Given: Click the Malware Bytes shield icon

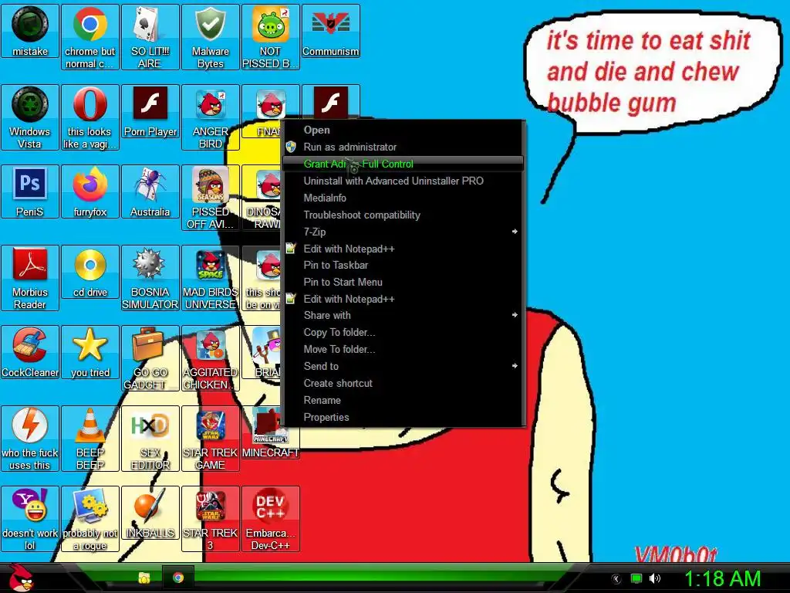Looking at the screenshot, I should click(210, 37).
